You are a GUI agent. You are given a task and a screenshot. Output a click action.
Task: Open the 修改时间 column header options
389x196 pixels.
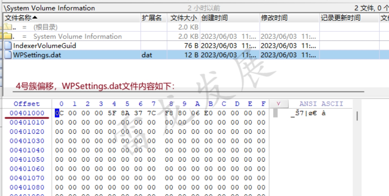pos(274,18)
